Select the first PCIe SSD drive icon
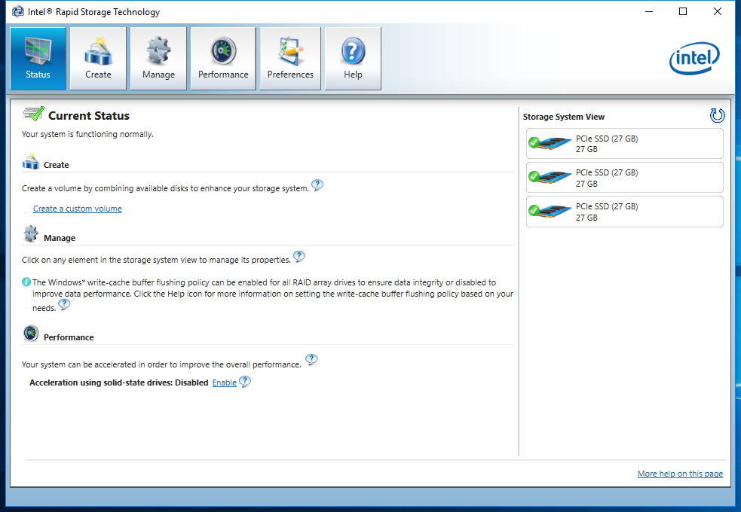The width and height of the screenshot is (741, 512). (550, 142)
